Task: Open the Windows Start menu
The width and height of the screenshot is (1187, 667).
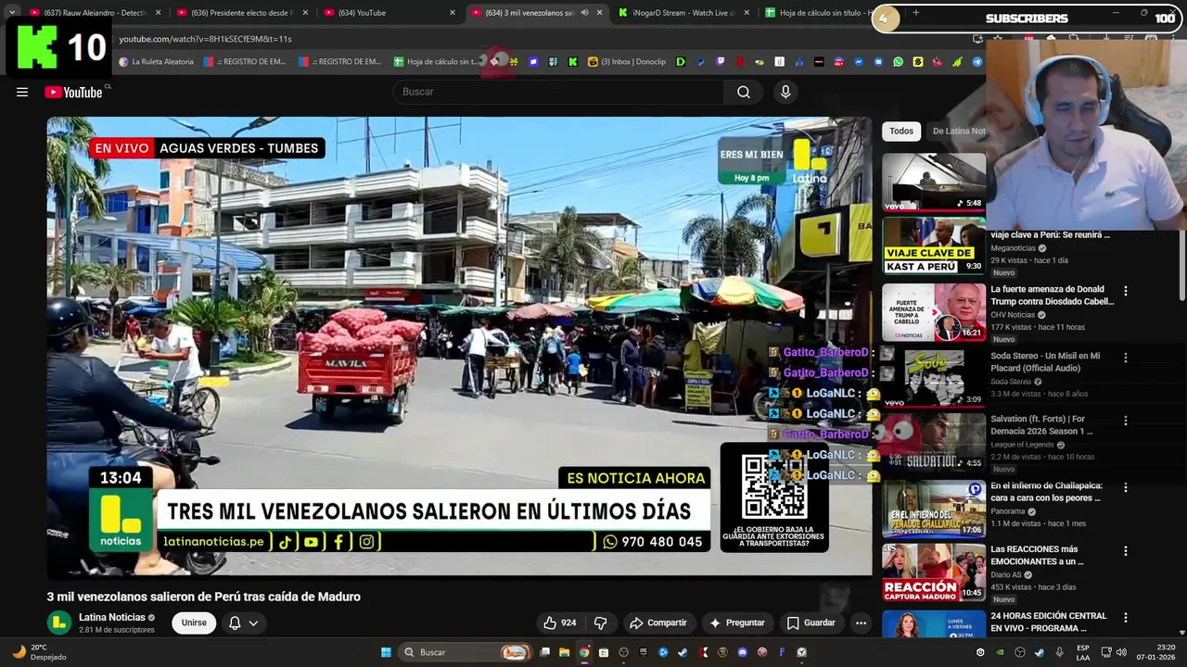Action: tap(386, 652)
